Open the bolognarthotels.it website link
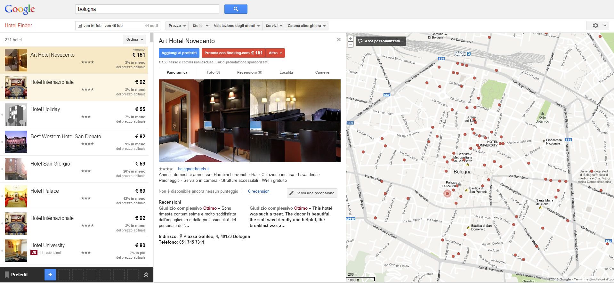614x283 pixels. (x=194, y=169)
